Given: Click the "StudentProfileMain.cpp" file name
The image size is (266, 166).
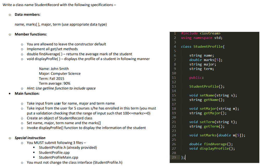Looking at the screenshot, I should pyautogui.click(x=58, y=157).
